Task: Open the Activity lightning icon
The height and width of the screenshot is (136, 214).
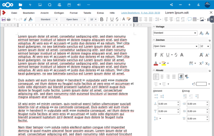Action: pyautogui.click(x=30, y=5)
